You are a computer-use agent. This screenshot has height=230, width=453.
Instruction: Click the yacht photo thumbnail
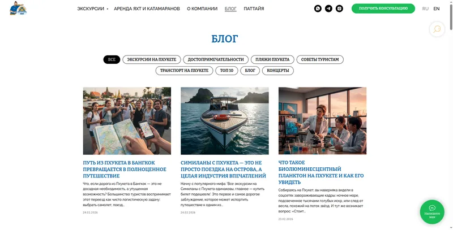224,121
